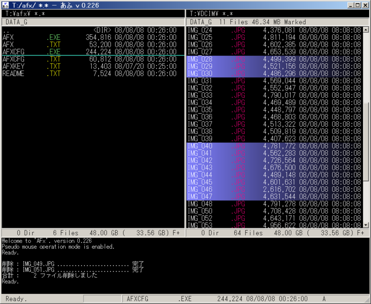Screen dimensions: 371x304
Task: Click the log line for IMG_051.JPG deletion
Action: [x=73, y=270]
